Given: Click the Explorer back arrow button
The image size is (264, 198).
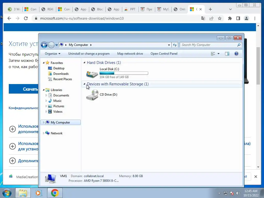Looking at the screenshot, I should pyautogui.click(x=44, y=45).
